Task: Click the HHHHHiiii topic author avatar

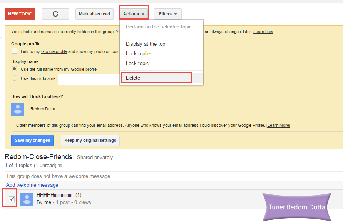Action: (x=27, y=199)
